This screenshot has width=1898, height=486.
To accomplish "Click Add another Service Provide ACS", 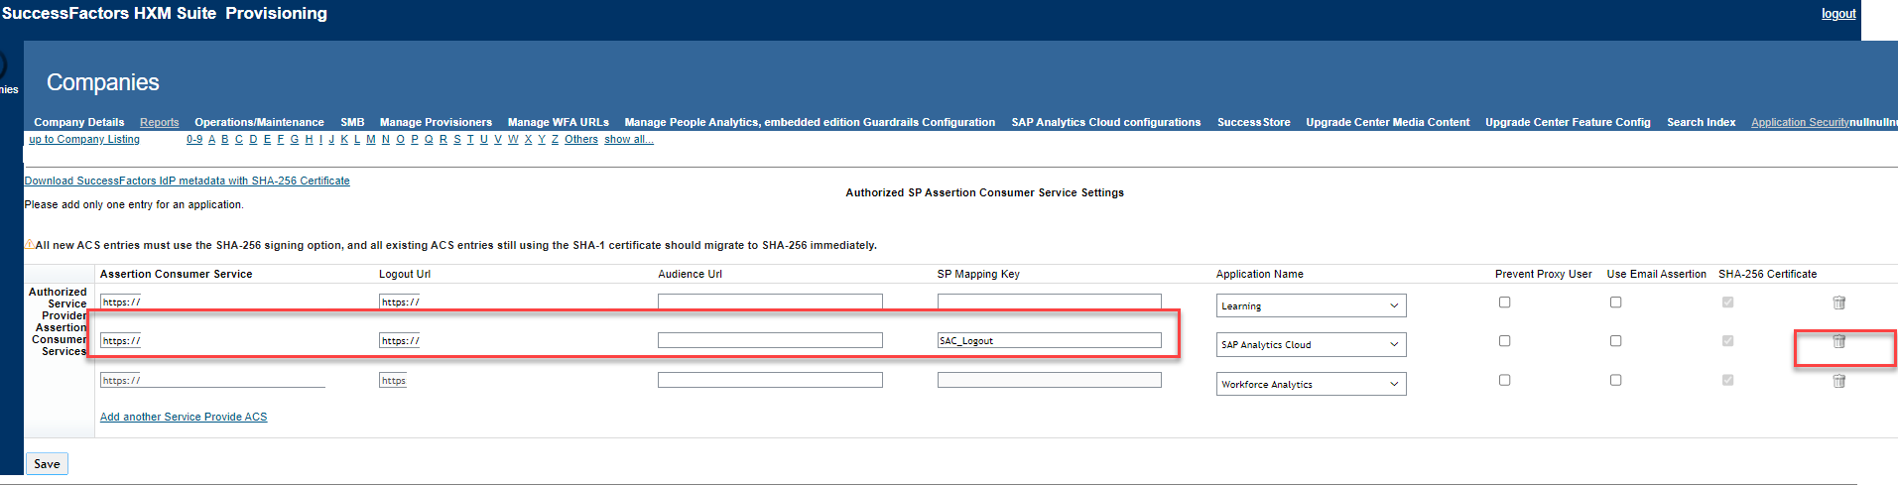I will click(x=184, y=417).
